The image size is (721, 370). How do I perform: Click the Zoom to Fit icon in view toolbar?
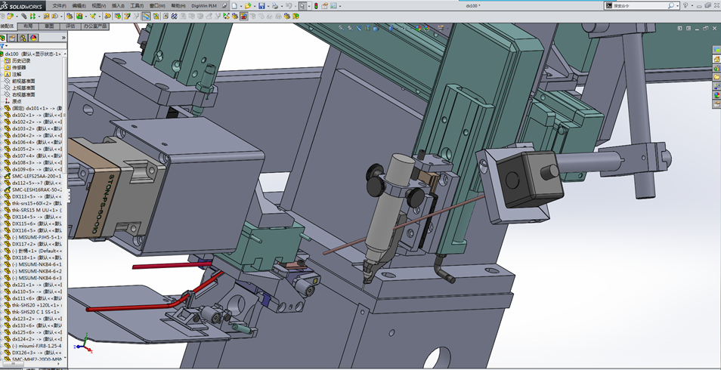pyautogui.click(x=341, y=28)
